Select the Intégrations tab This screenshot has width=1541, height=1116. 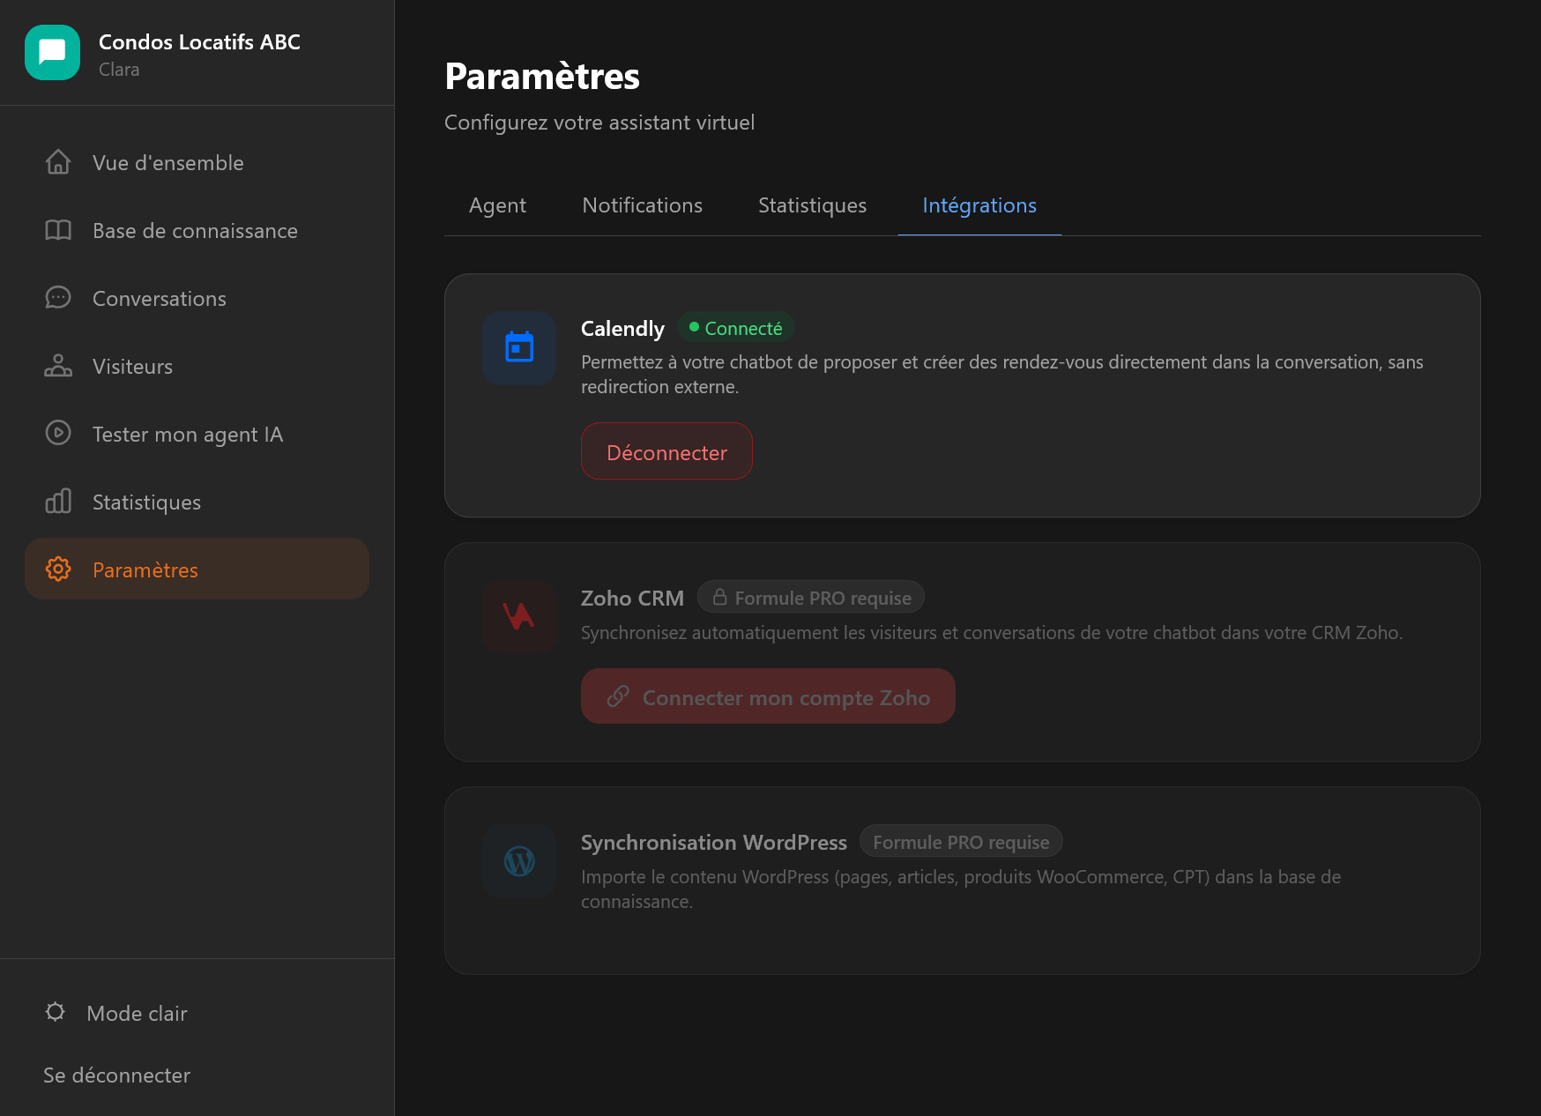coord(979,205)
